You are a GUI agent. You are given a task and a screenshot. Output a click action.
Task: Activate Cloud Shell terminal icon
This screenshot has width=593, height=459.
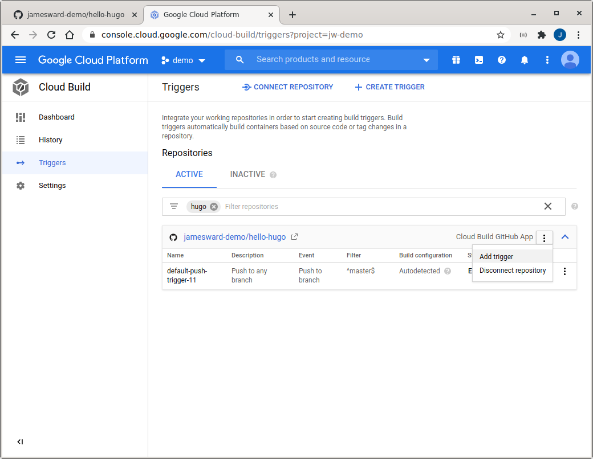(479, 60)
